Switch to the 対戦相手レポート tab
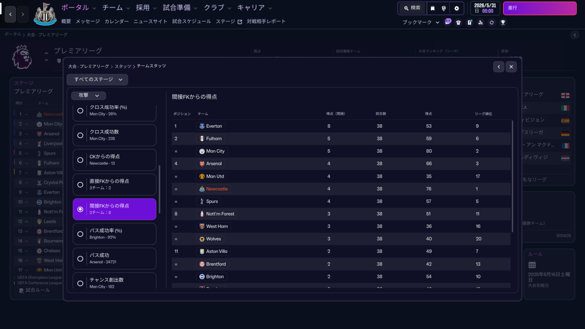 [266, 21]
